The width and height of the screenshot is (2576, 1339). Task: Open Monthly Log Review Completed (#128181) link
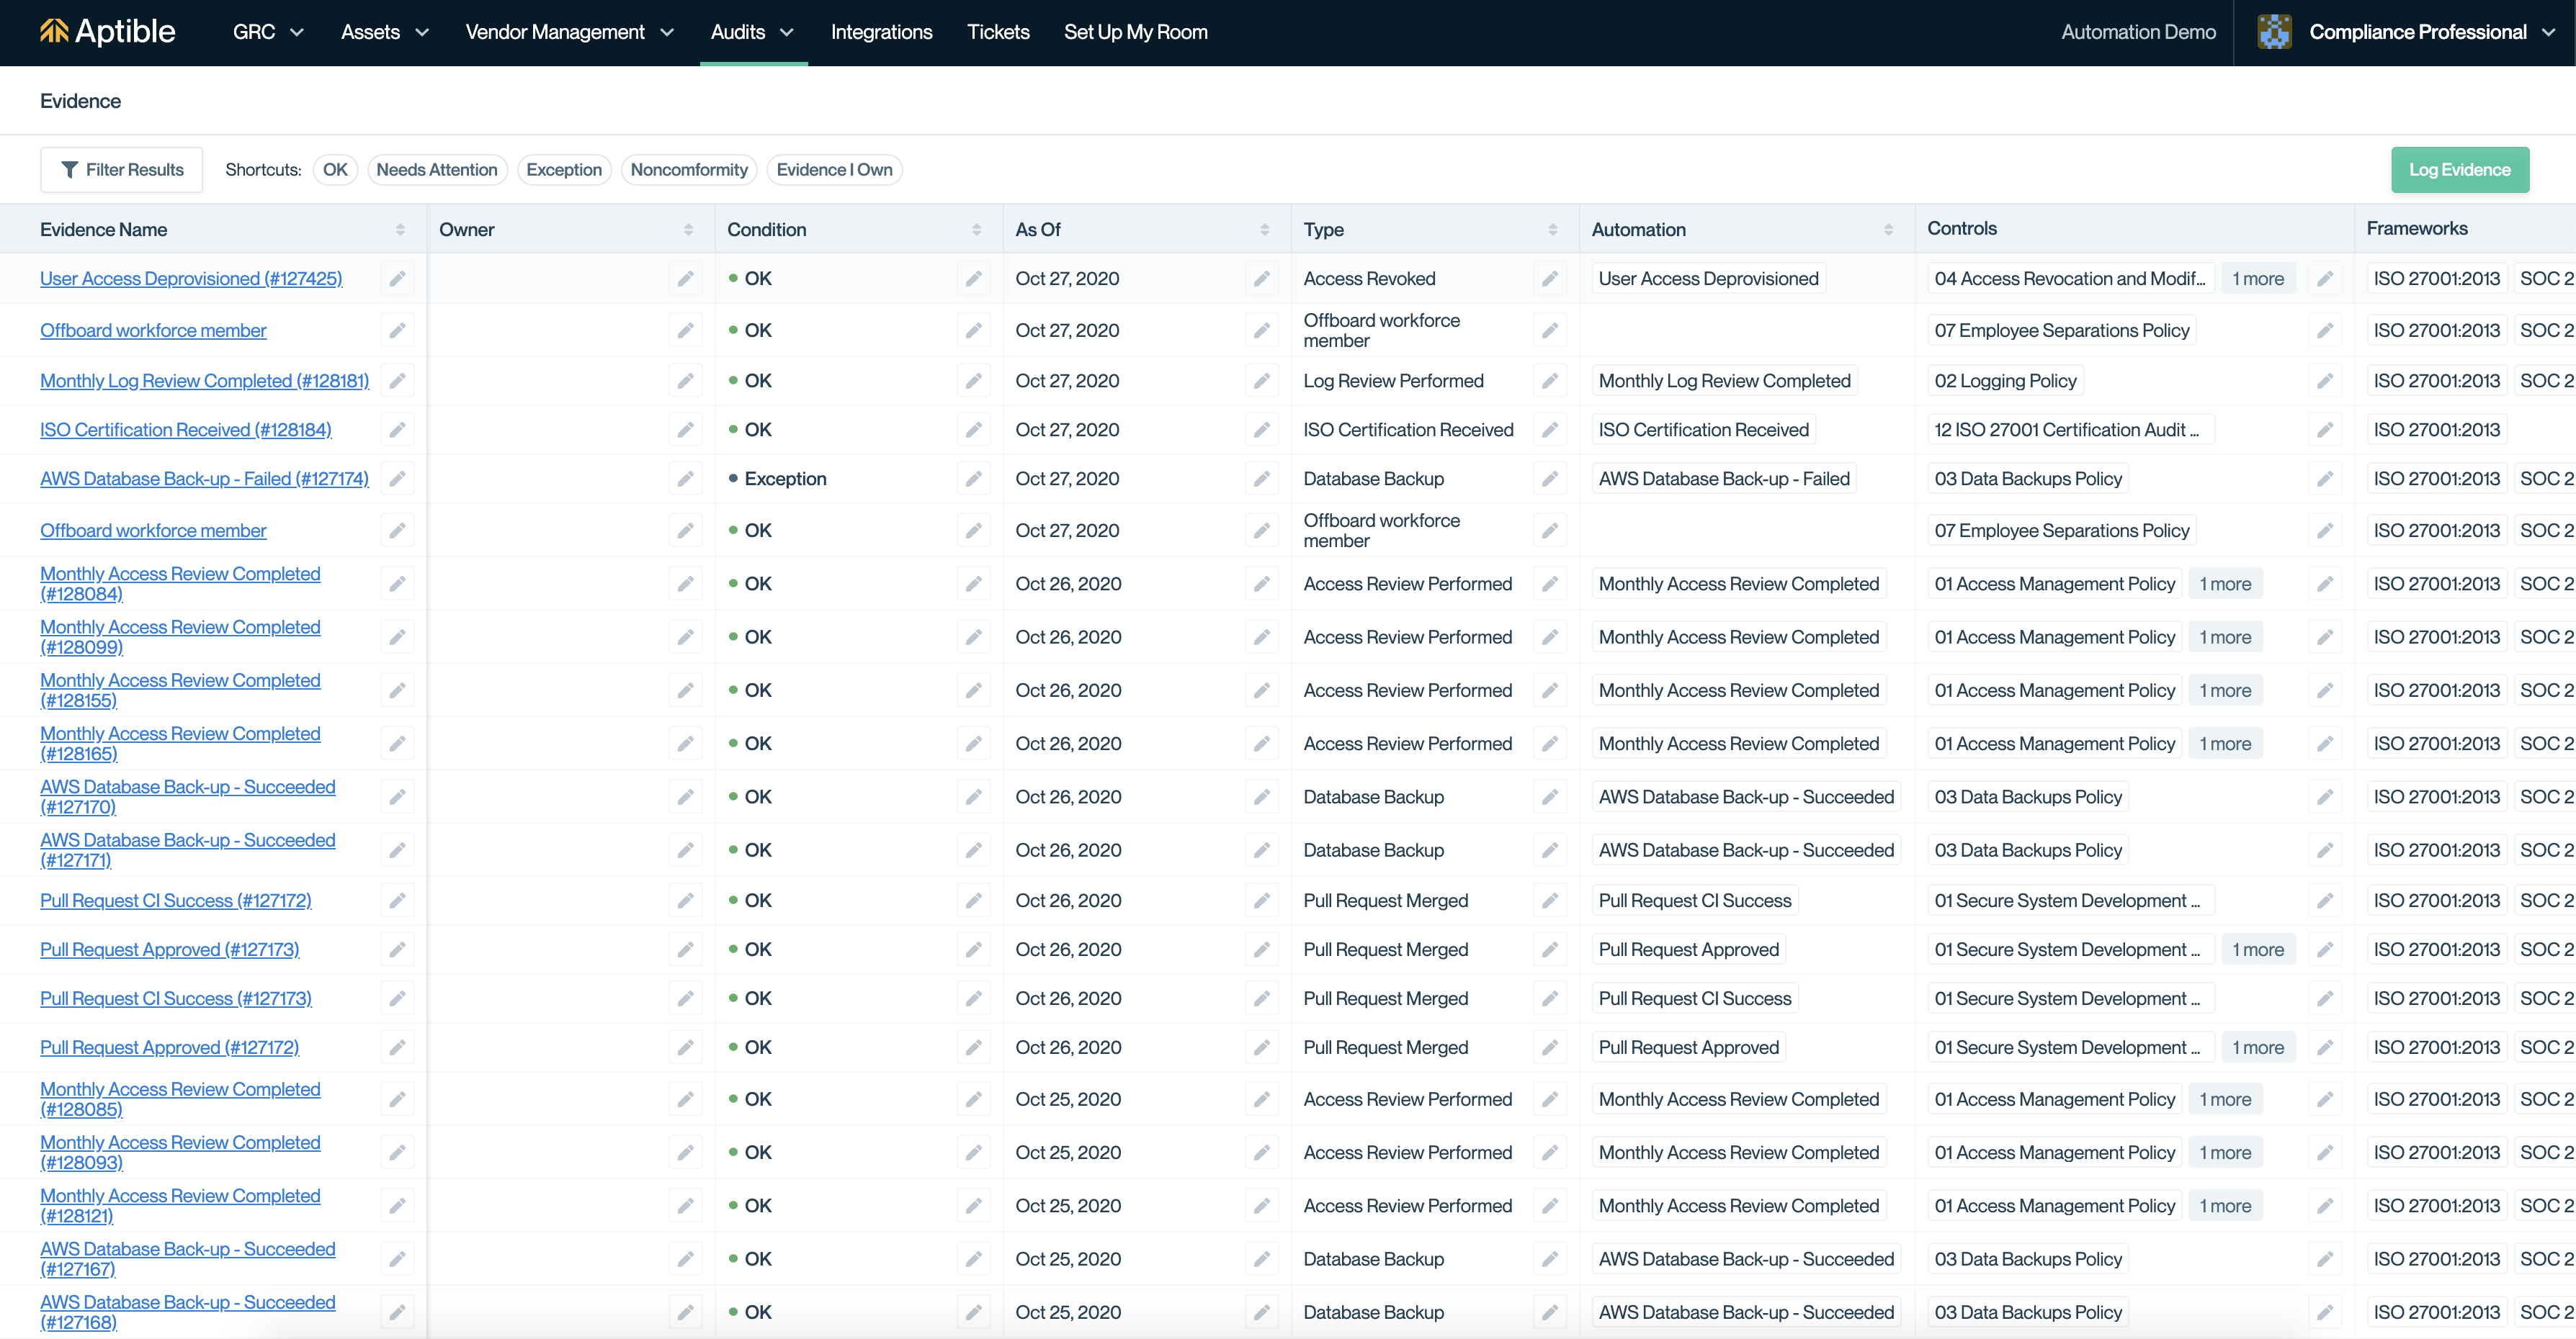(204, 382)
